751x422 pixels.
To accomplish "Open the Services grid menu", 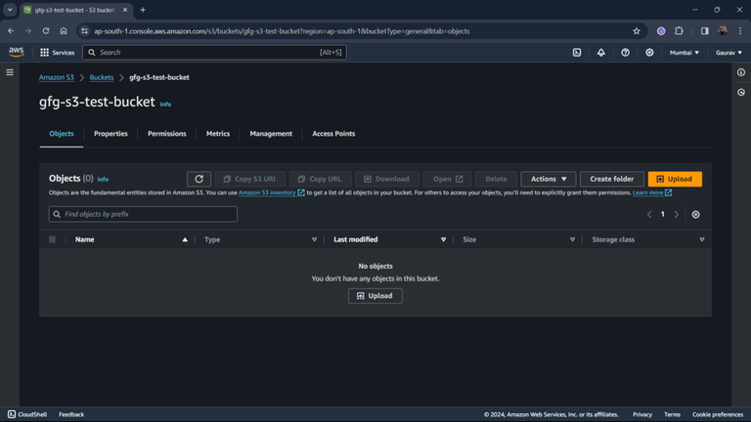I will 57,53.
